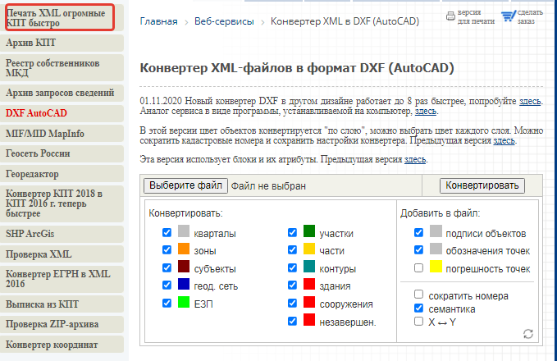Click версия для печати text link
This screenshot has width=557, height=361.
pos(476,16)
